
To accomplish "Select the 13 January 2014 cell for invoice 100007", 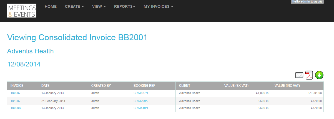I will click(63, 93).
